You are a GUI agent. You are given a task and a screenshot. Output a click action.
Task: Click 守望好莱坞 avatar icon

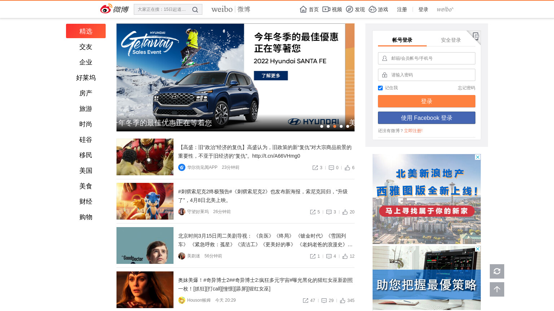tap(182, 212)
